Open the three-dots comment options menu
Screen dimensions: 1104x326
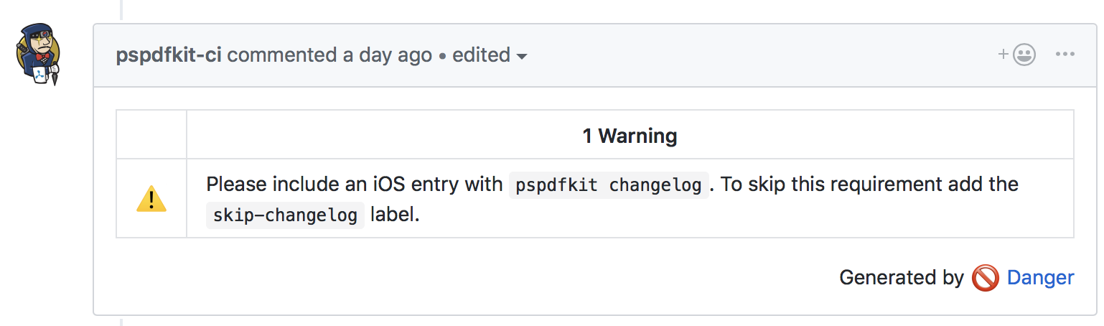pos(1064,55)
